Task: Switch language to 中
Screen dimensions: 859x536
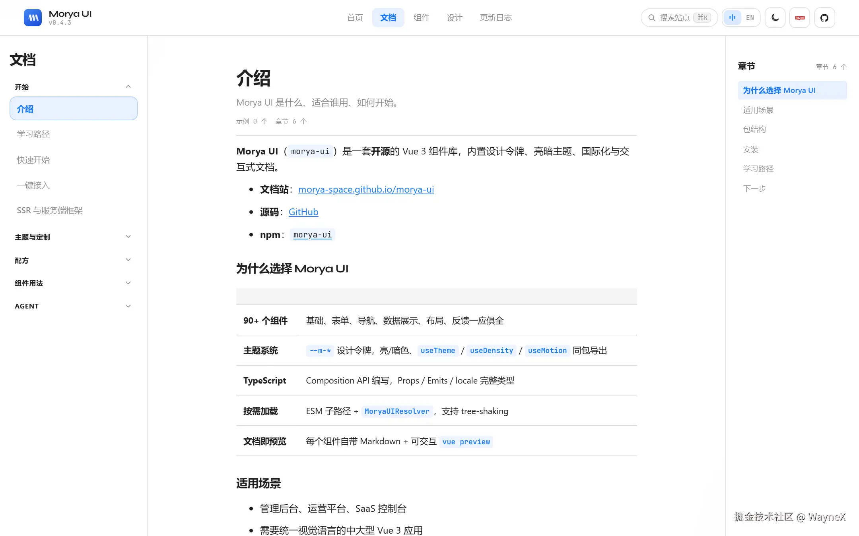Action: click(733, 17)
